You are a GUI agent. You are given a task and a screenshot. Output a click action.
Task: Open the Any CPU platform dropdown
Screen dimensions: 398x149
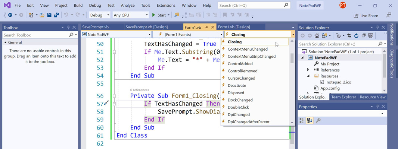tap(130, 15)
